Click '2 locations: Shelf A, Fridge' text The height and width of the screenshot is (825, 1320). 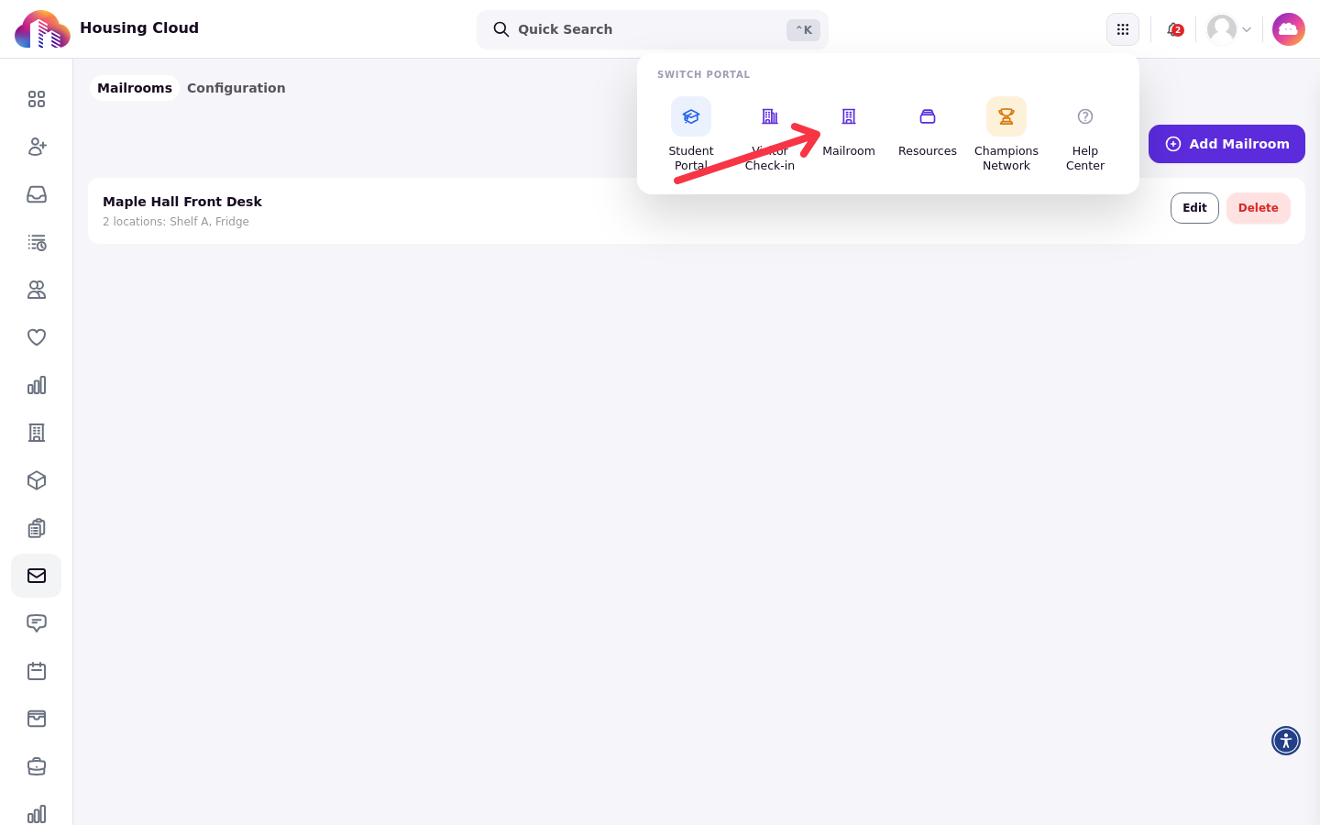click(x=176, y=222)
